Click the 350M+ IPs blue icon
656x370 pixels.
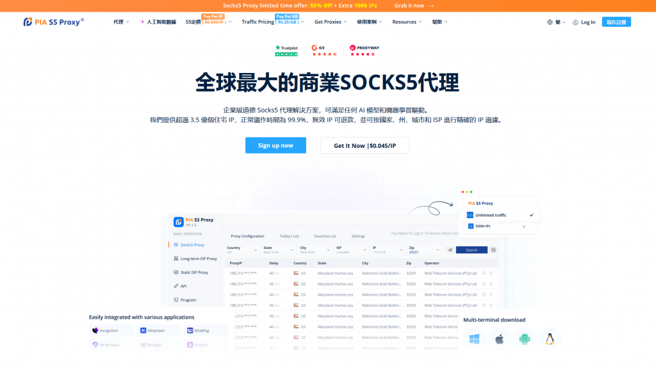click(471, 226)
